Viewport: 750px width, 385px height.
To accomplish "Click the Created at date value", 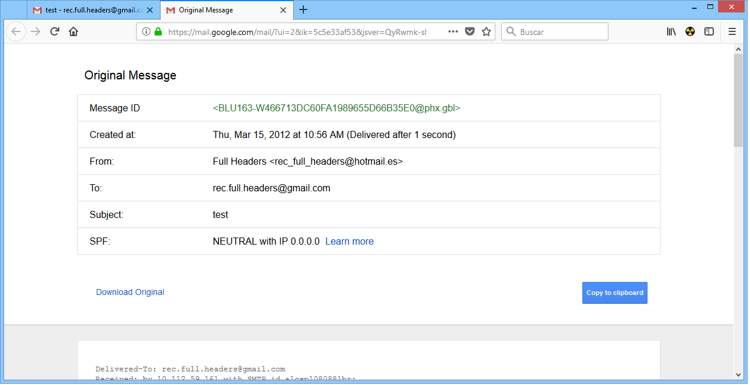I will pos(334,135).
